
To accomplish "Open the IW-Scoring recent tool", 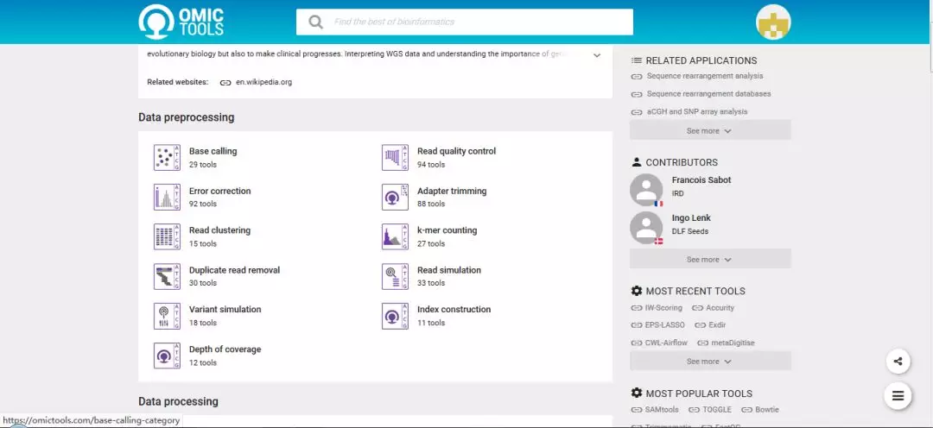I will coord(663,308).
